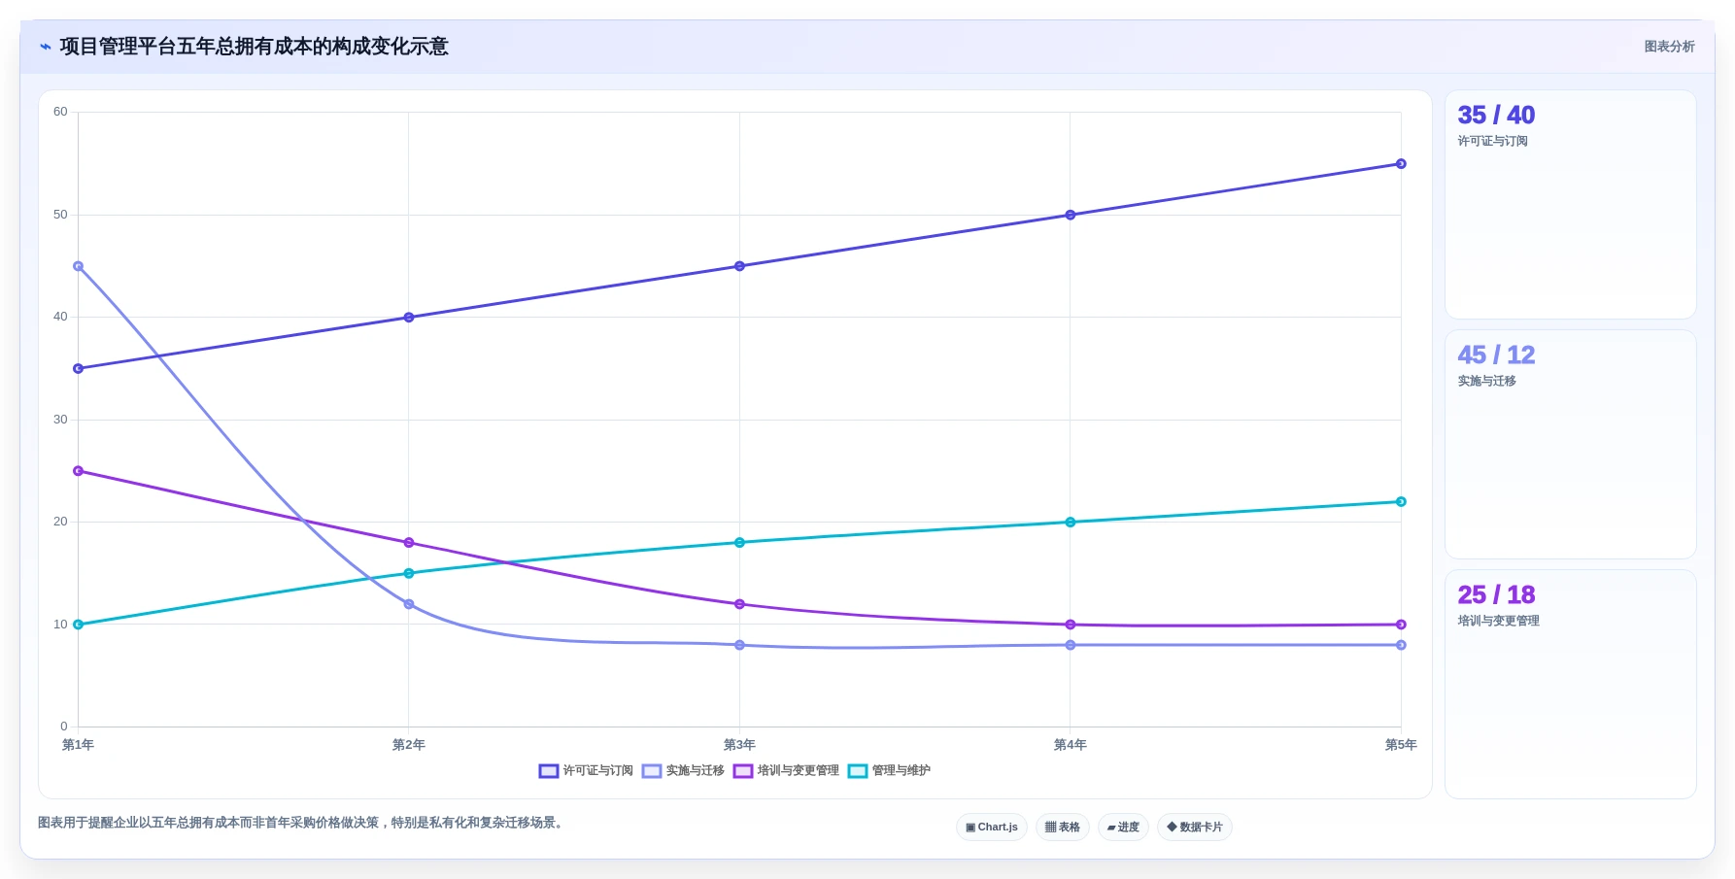Click 实施与迁移 data point at 第1年
Viewport: 1735px width, 879px height.
pos(79,266)
